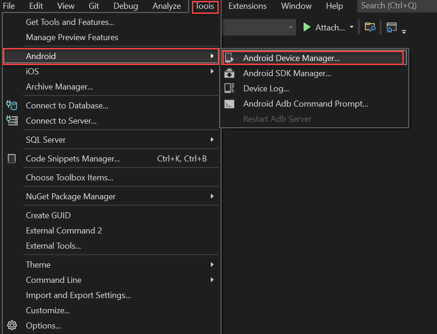Image resolution: width=437 pixels, height=334 pixels.
Task: Choose Connect to Server
Action: coord(111,121)
